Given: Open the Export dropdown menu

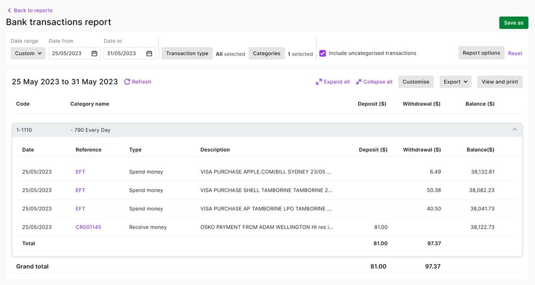Looking at the screenshot, I should 456,82.
